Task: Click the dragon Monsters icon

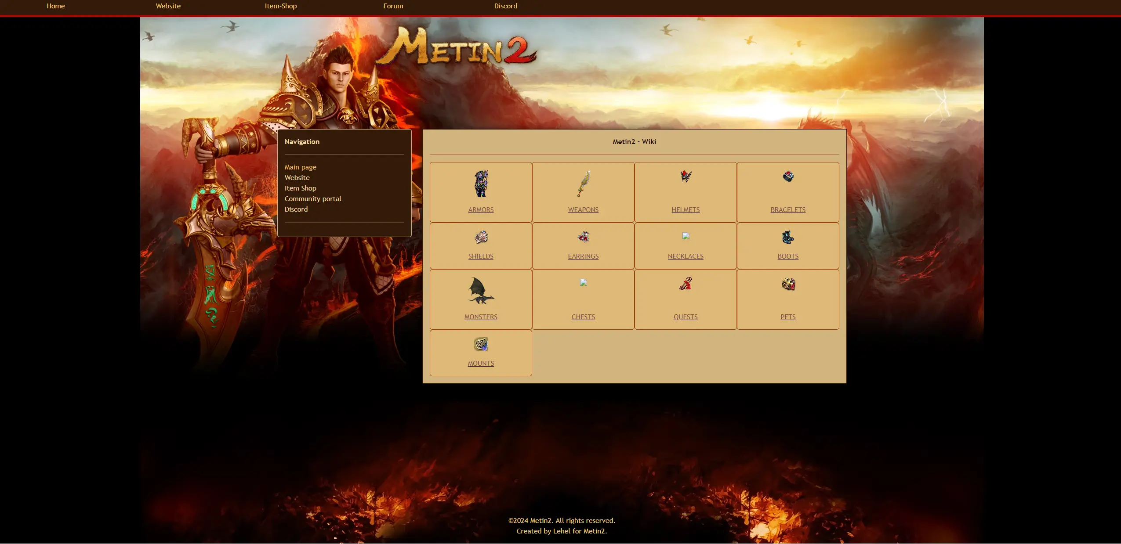Action: click(481, 290)
